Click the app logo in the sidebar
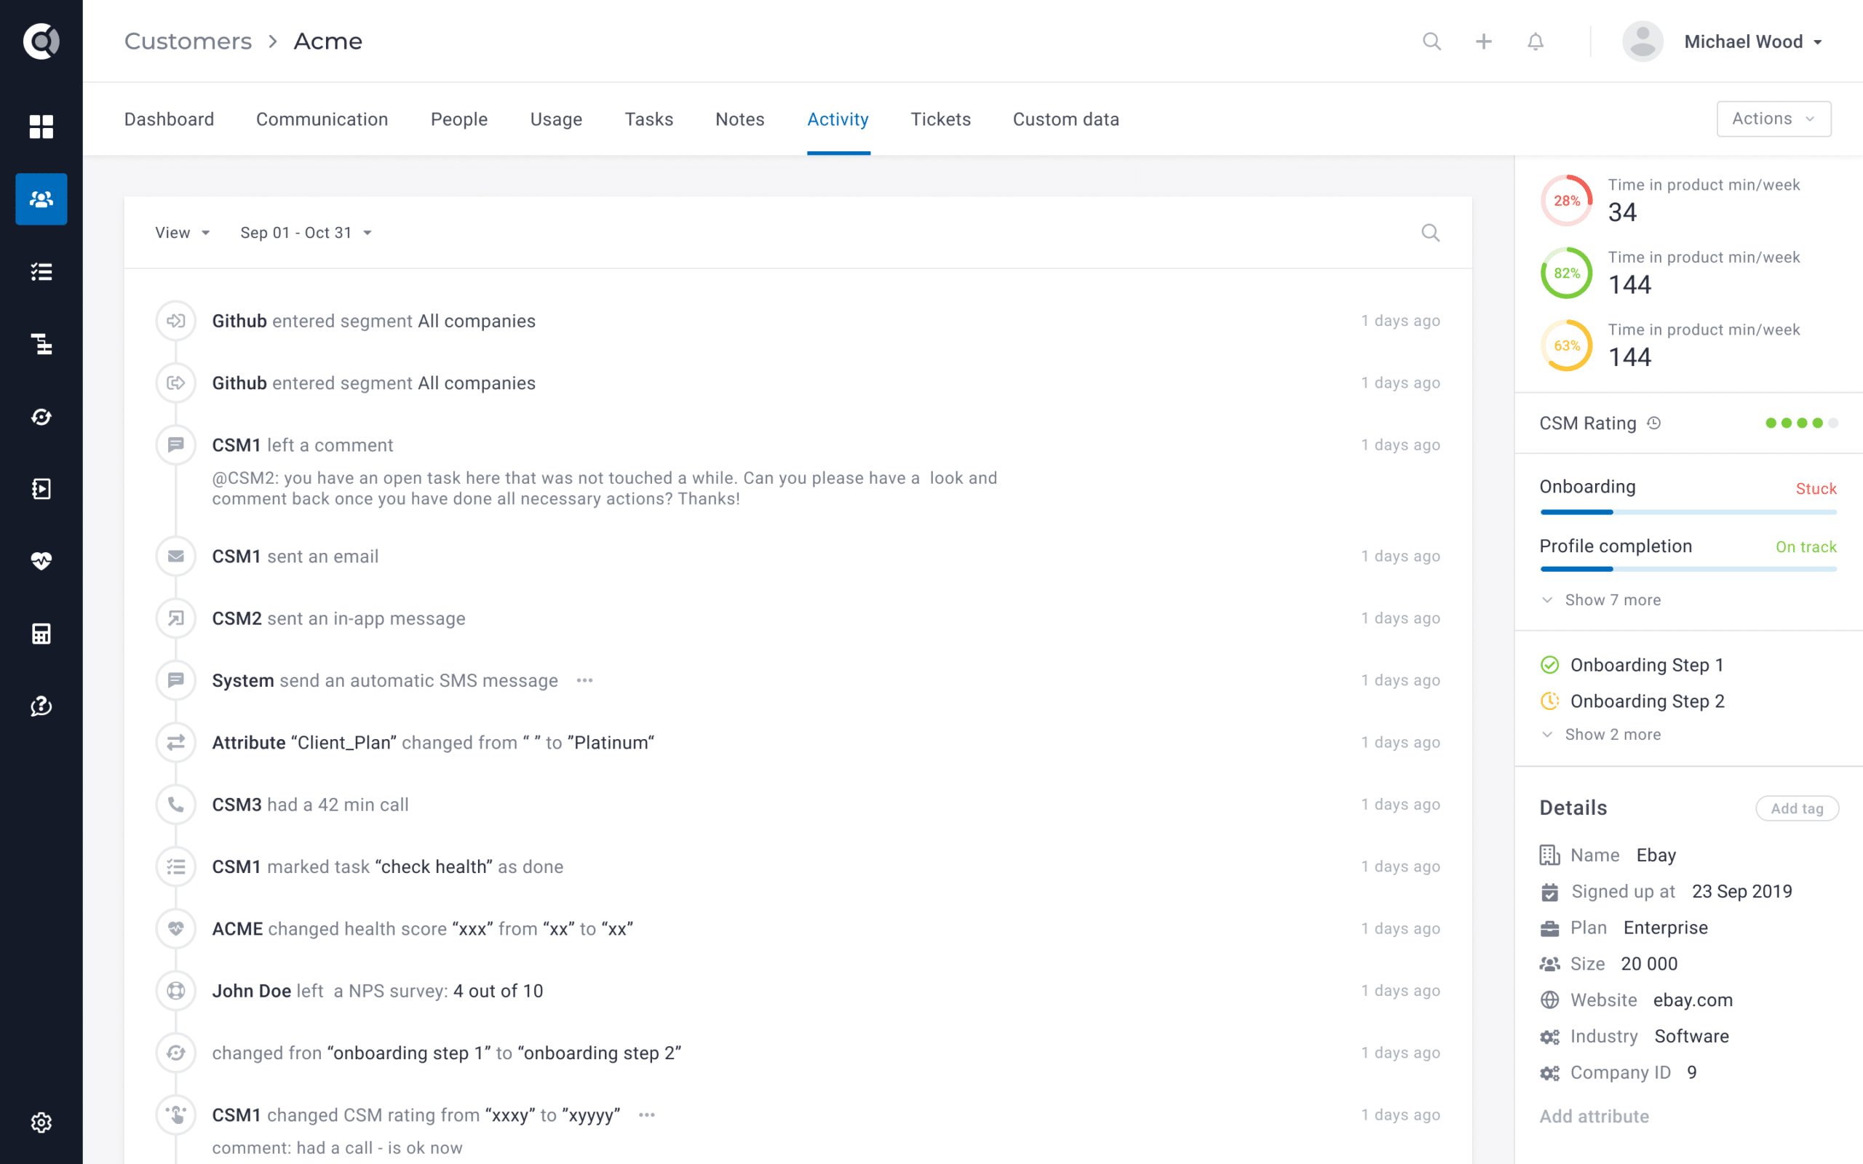This screenshot has width=1863, height=1164. pos(41,41)
